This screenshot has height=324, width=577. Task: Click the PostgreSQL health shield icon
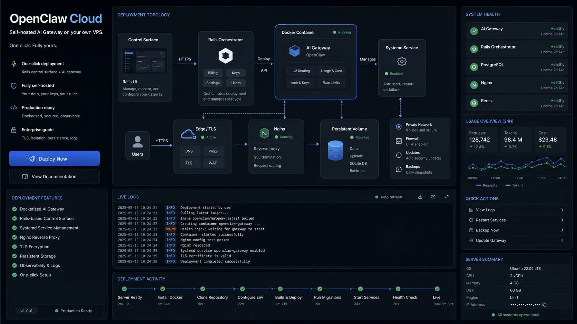(474, 67)
